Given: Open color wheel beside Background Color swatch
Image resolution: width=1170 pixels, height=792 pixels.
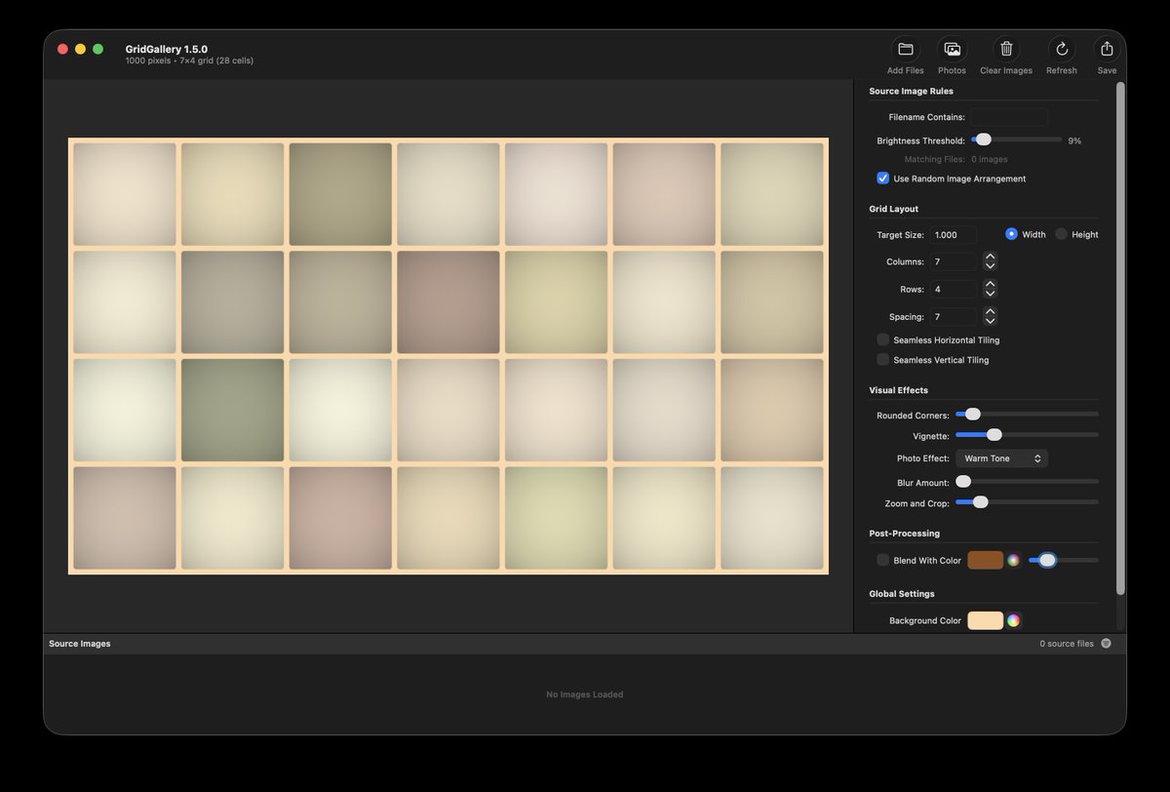Looking at the screenshot, I should click(x=1014, y=620).
